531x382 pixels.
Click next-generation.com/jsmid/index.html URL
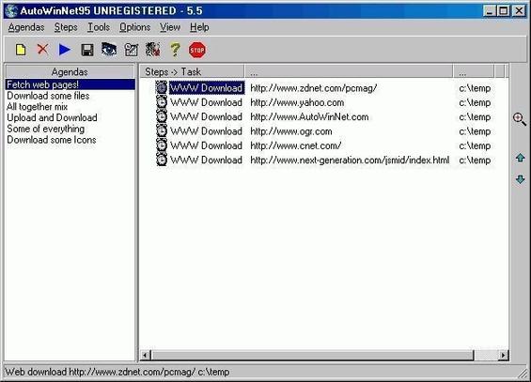[x=350, y=160]
